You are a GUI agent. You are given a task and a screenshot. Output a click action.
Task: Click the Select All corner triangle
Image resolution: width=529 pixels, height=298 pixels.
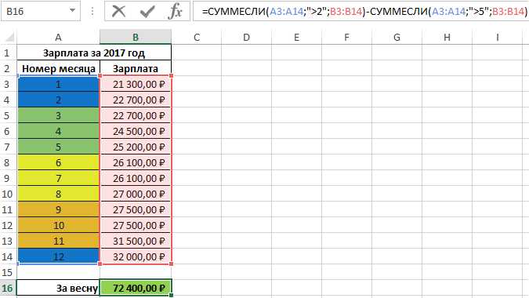[x=9, y=37]
